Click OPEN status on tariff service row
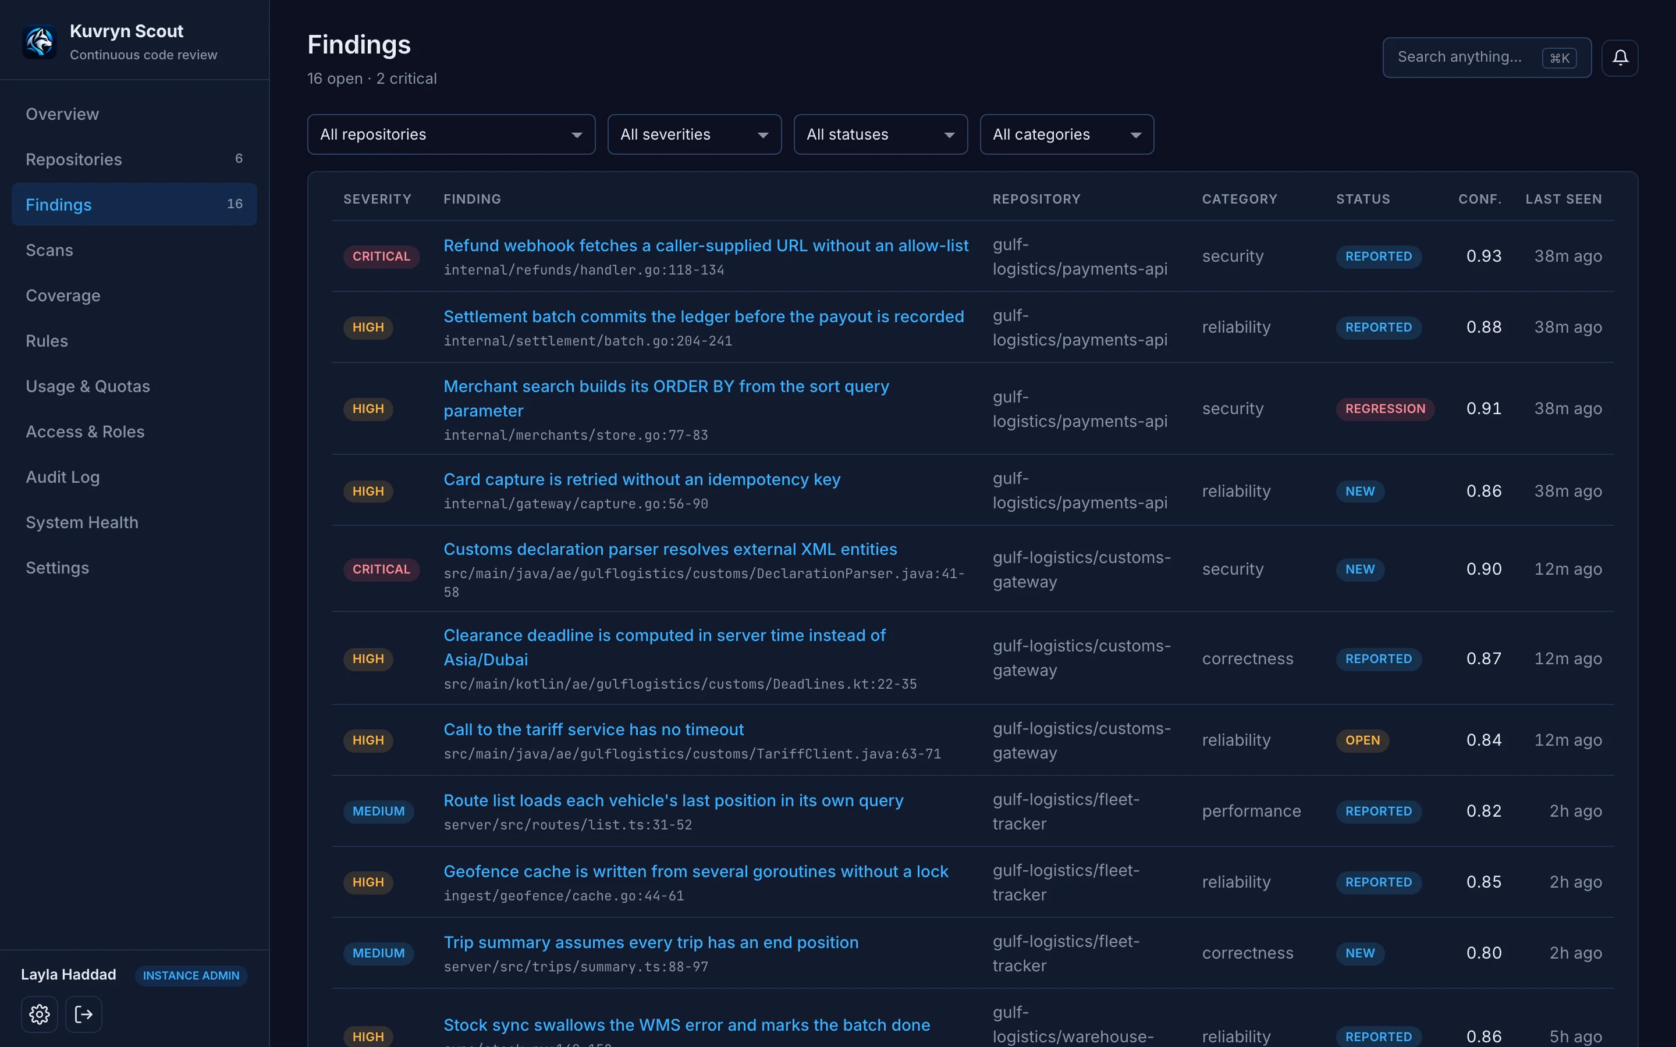Screen dimensions: 1676x1047 (1362, 740)
